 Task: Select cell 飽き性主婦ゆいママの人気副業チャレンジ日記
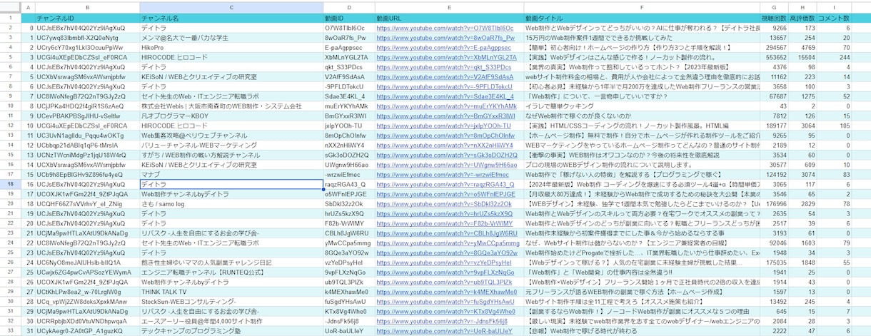click(x=231, y=262)
